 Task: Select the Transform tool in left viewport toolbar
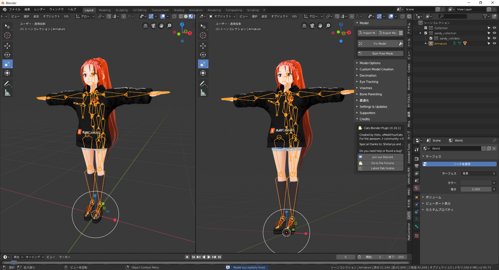click(7, 73)
